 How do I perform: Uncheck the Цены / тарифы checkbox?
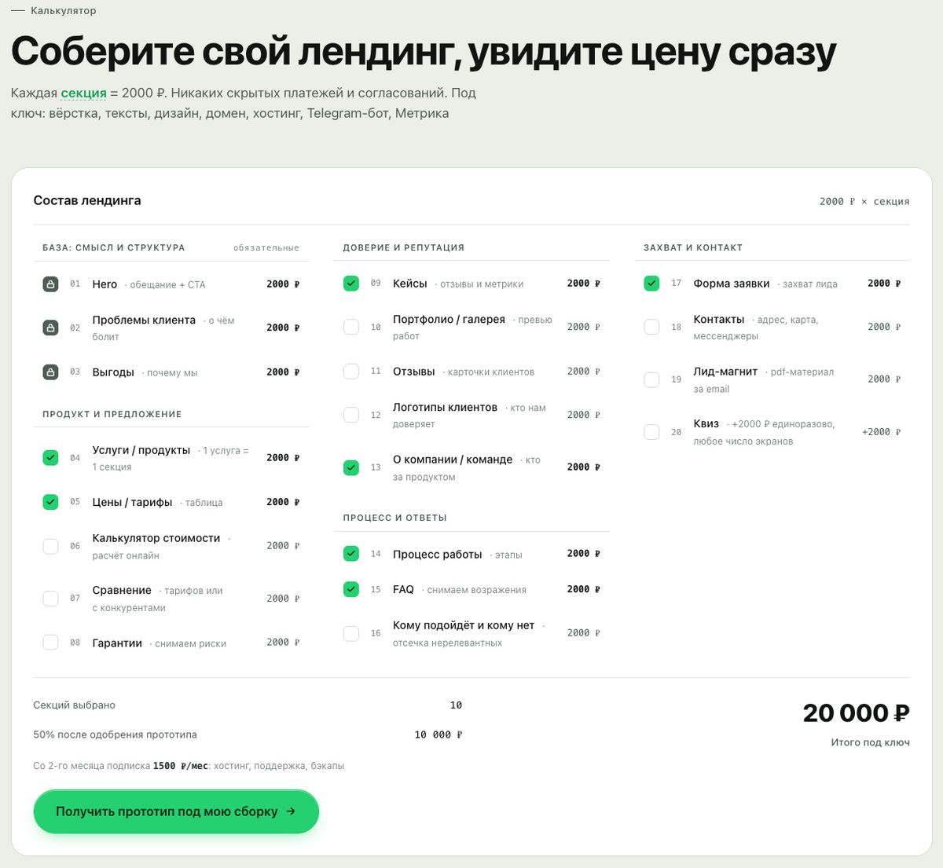point(50,502)
